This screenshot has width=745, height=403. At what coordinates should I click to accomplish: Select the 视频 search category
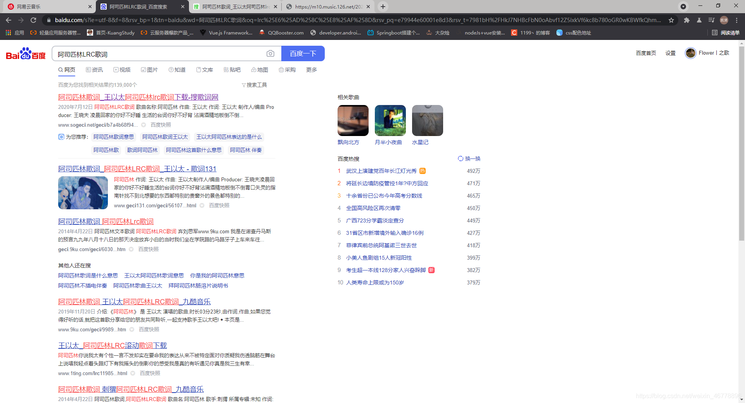click(x=122, y=70)
